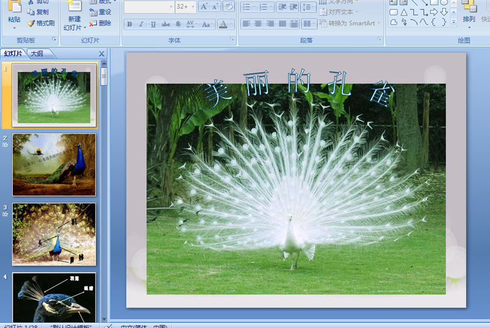Click the increase font size icon
490x328 pixels.
pos(204,7)
